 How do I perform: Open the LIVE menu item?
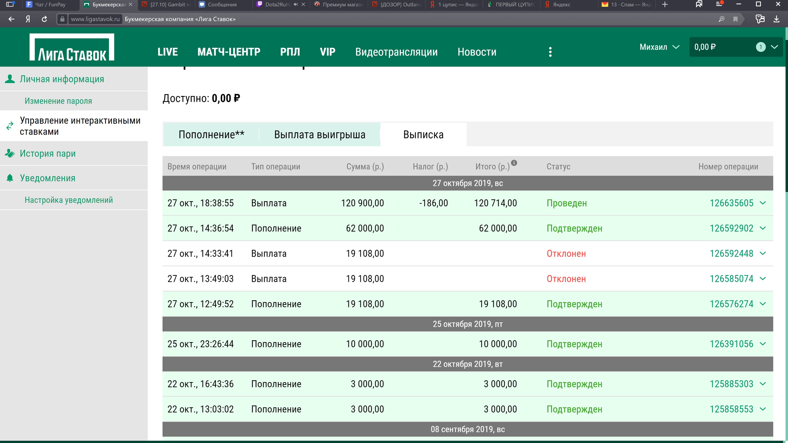[167, 52]
